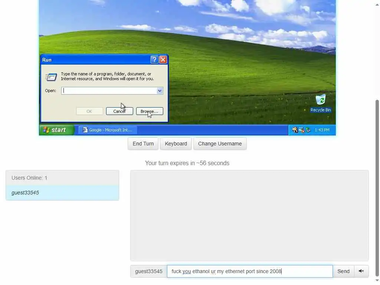
Task: Close the Run dialog with red X
Action: pyautogui.click(x=163, y=60)
